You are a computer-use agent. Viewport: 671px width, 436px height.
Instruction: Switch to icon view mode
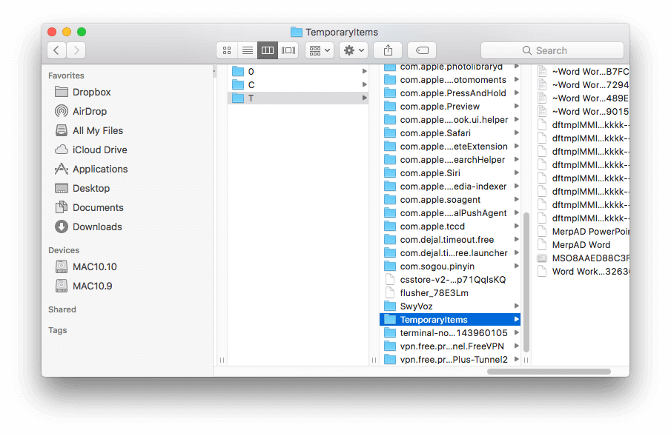click(227, 50)
